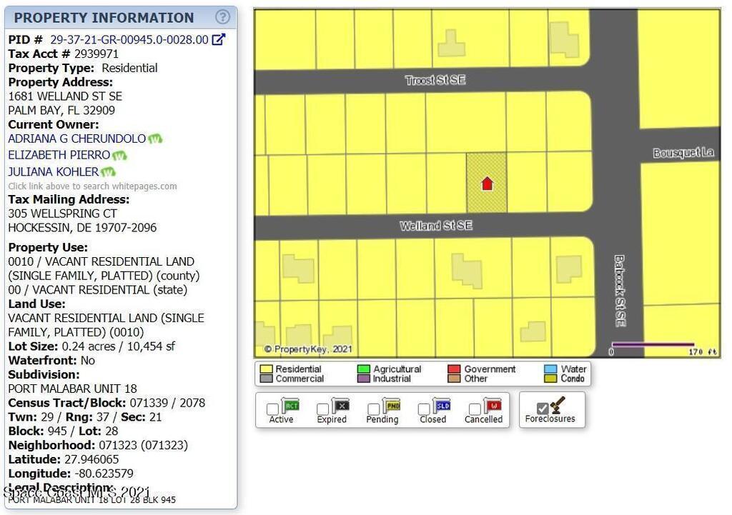
Task: Tick the Cancelled listings checkbox
Action: click(x=474, y=409)
